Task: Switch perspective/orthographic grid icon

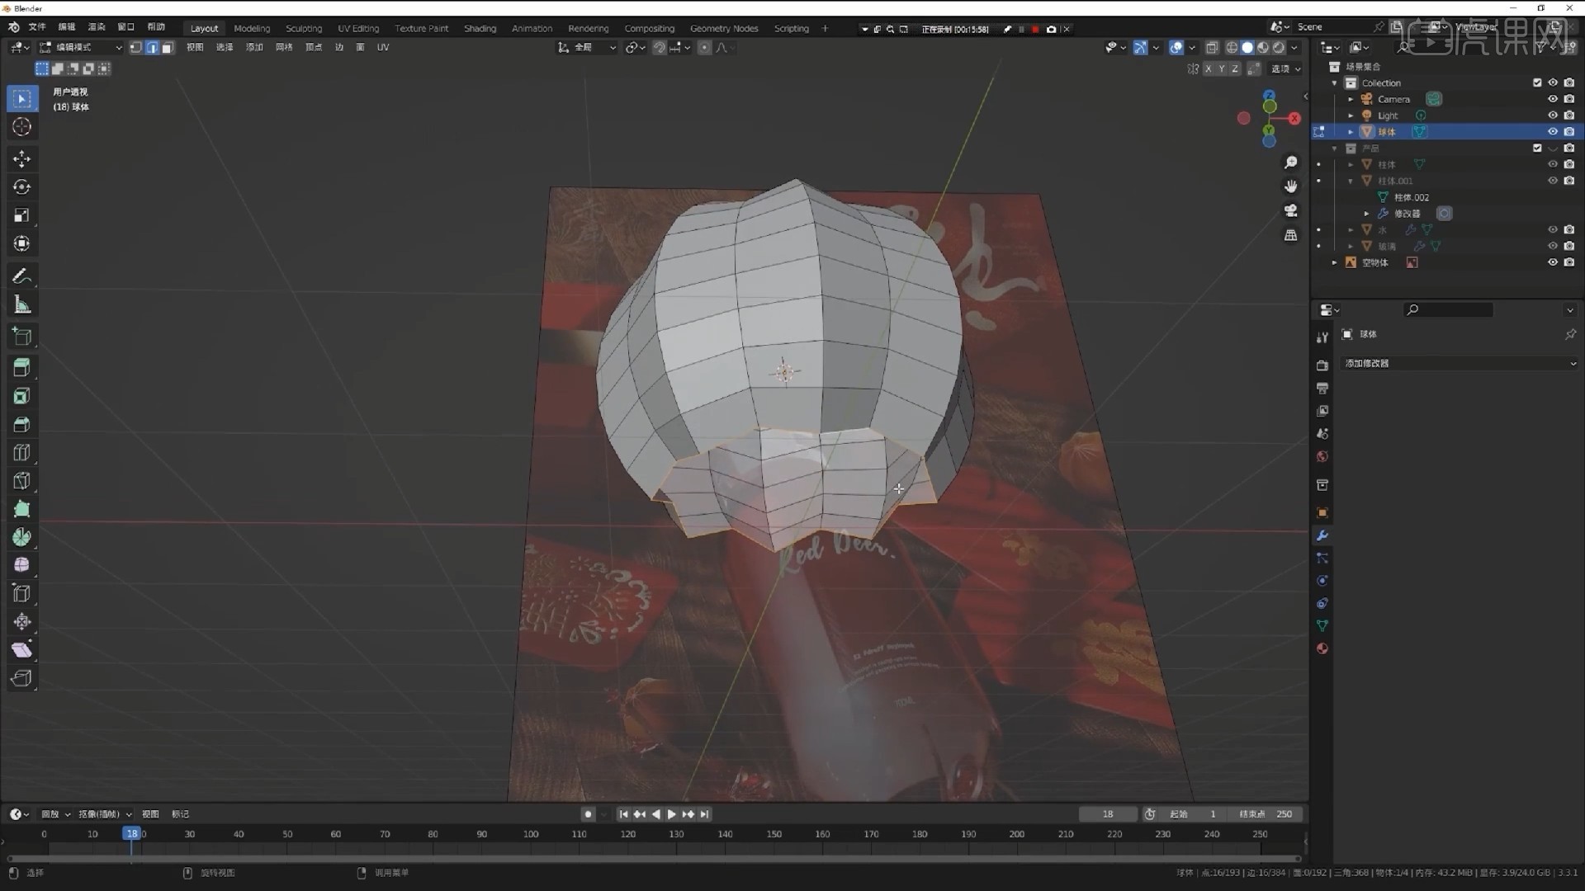Action: click(x=1291, y=236)
